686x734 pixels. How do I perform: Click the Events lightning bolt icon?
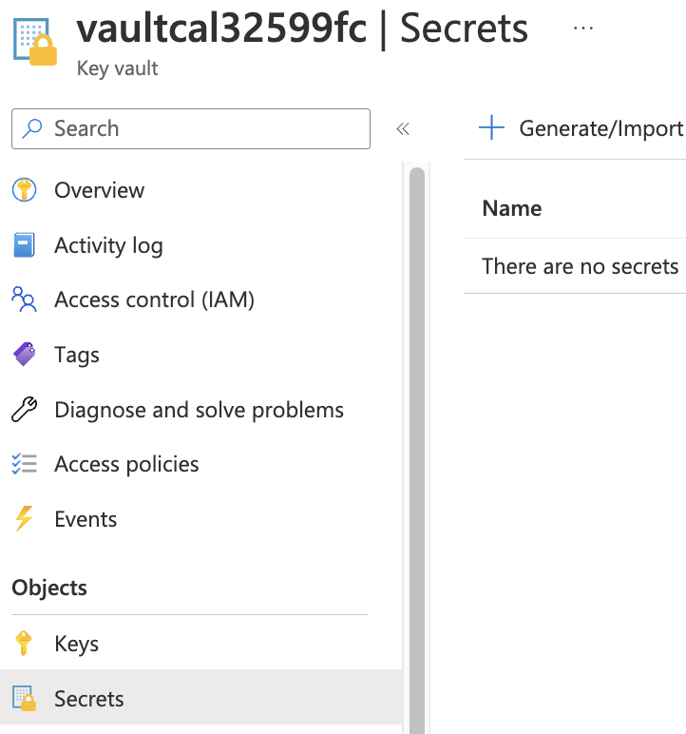pos(24,519)
